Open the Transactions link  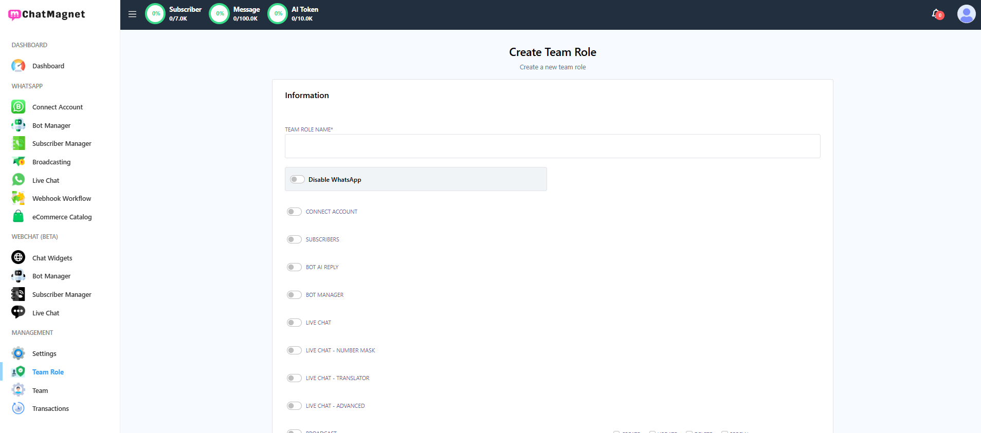click(x=50, y=408)
